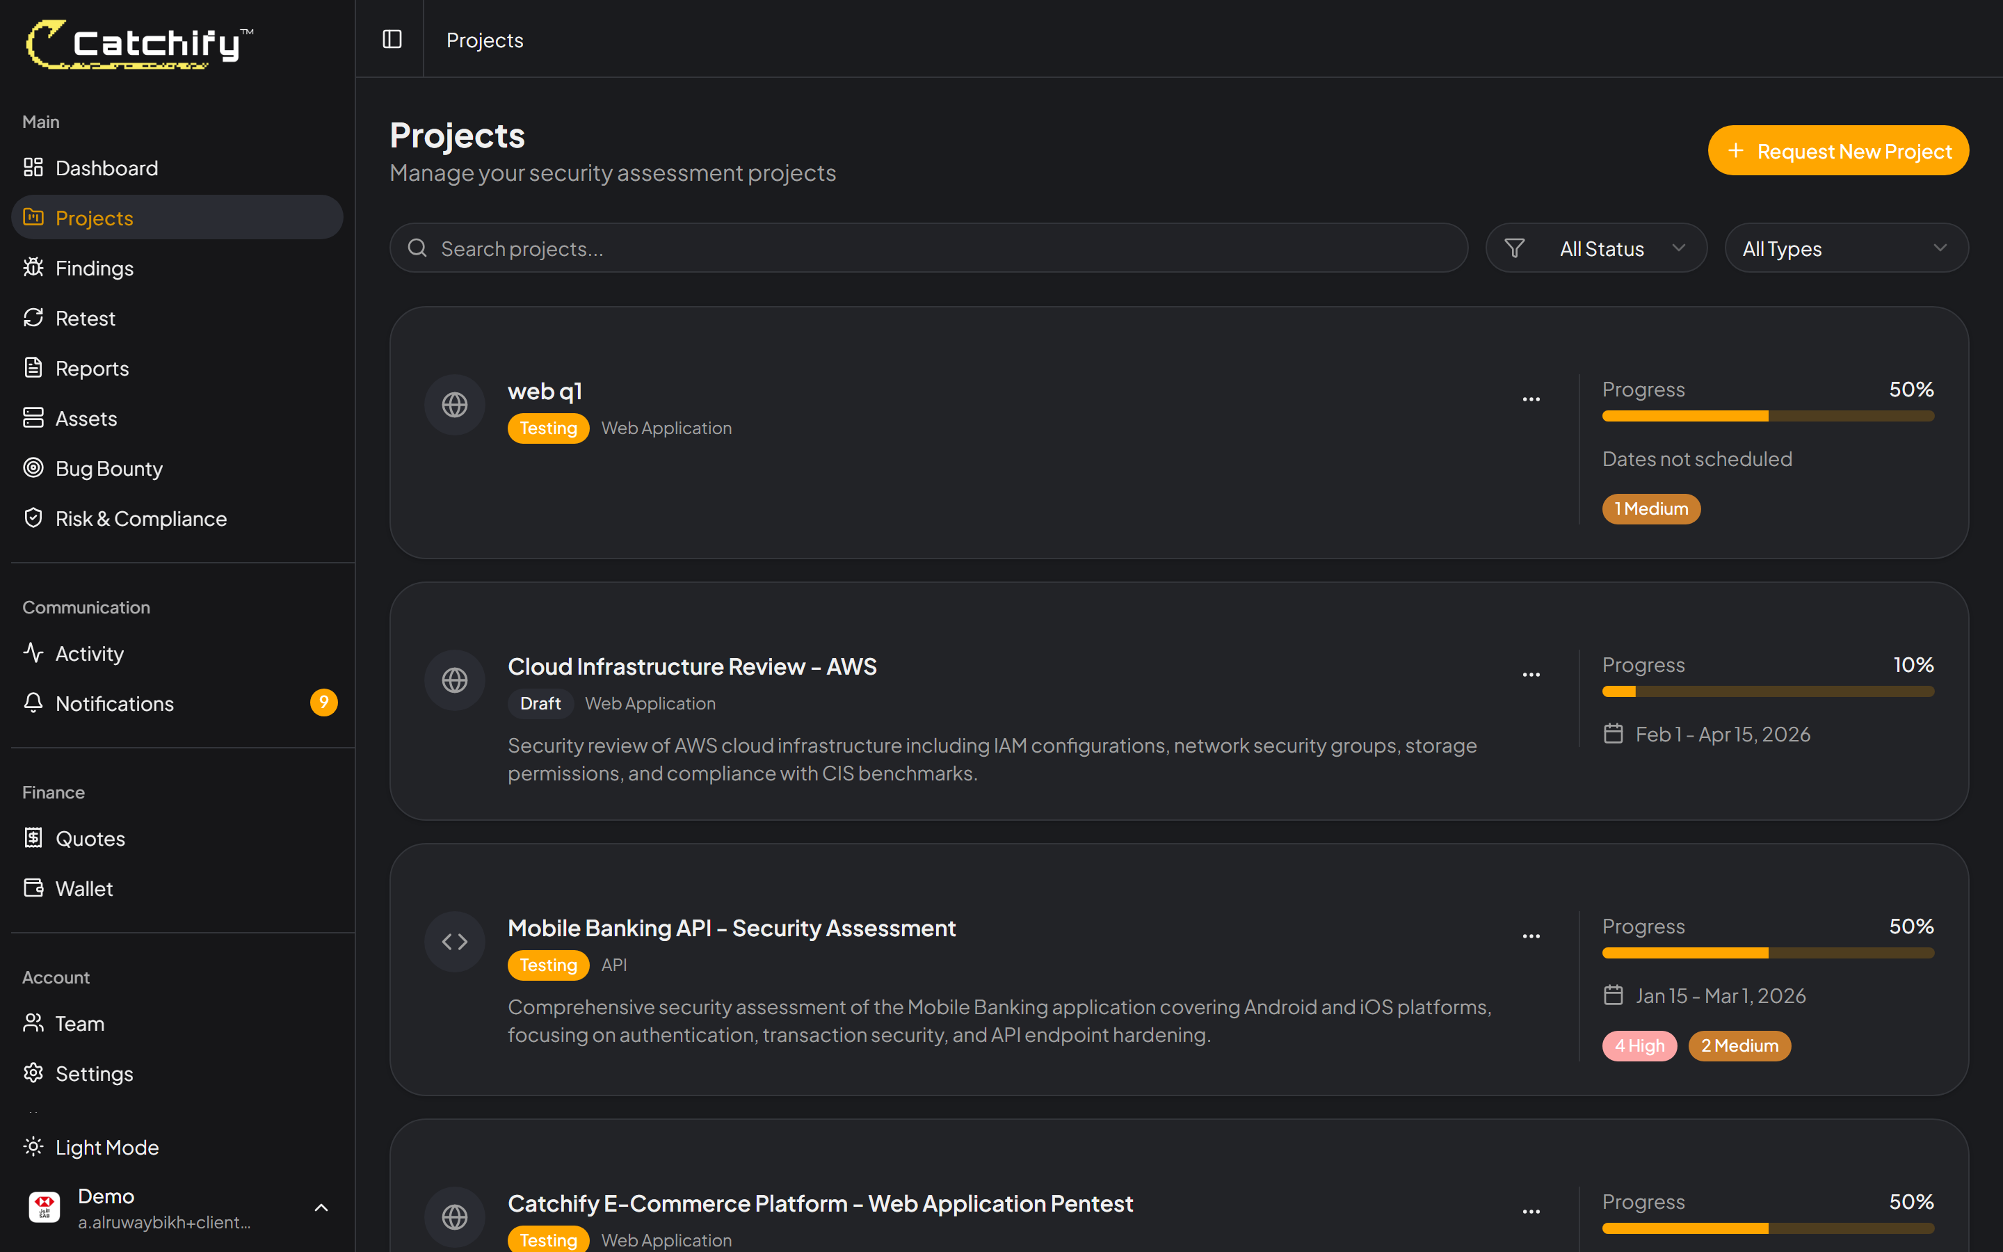Show the Activity feed
This screenshot has height=1252, width=2003.
pyautogui.click(x=88, y=652)
